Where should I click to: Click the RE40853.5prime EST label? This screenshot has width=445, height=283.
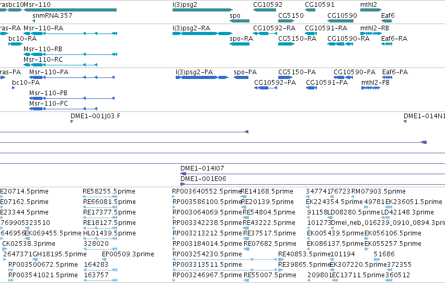coord(304,254)
